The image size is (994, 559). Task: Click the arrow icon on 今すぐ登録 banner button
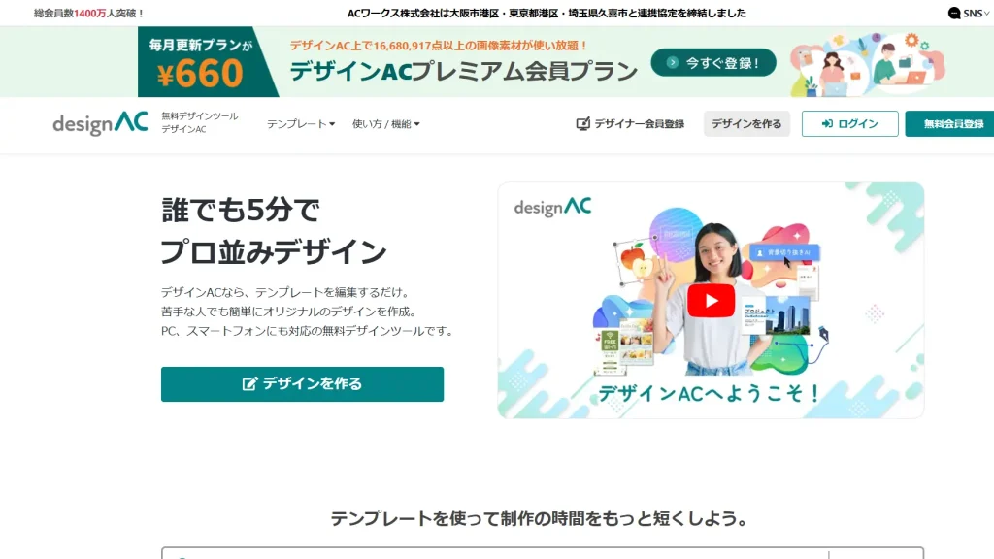point(673,63)
